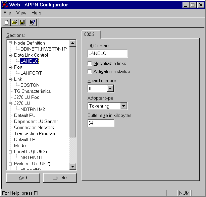This screenshot has width=206, height=197.
Task: Collapse the Data Link Control node
Action: pyautogui.click(x=10, y=55)
